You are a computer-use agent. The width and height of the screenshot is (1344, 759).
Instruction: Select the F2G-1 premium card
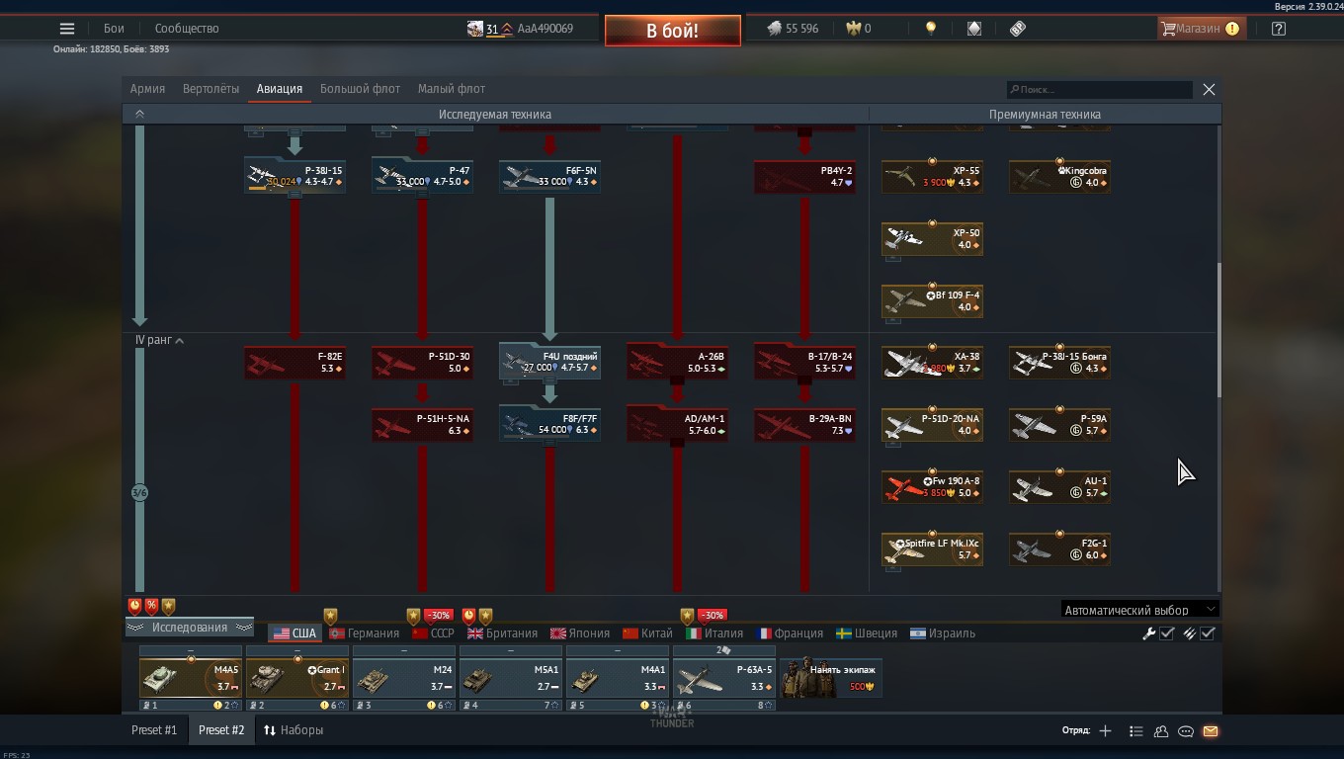tap(1059, 549)
